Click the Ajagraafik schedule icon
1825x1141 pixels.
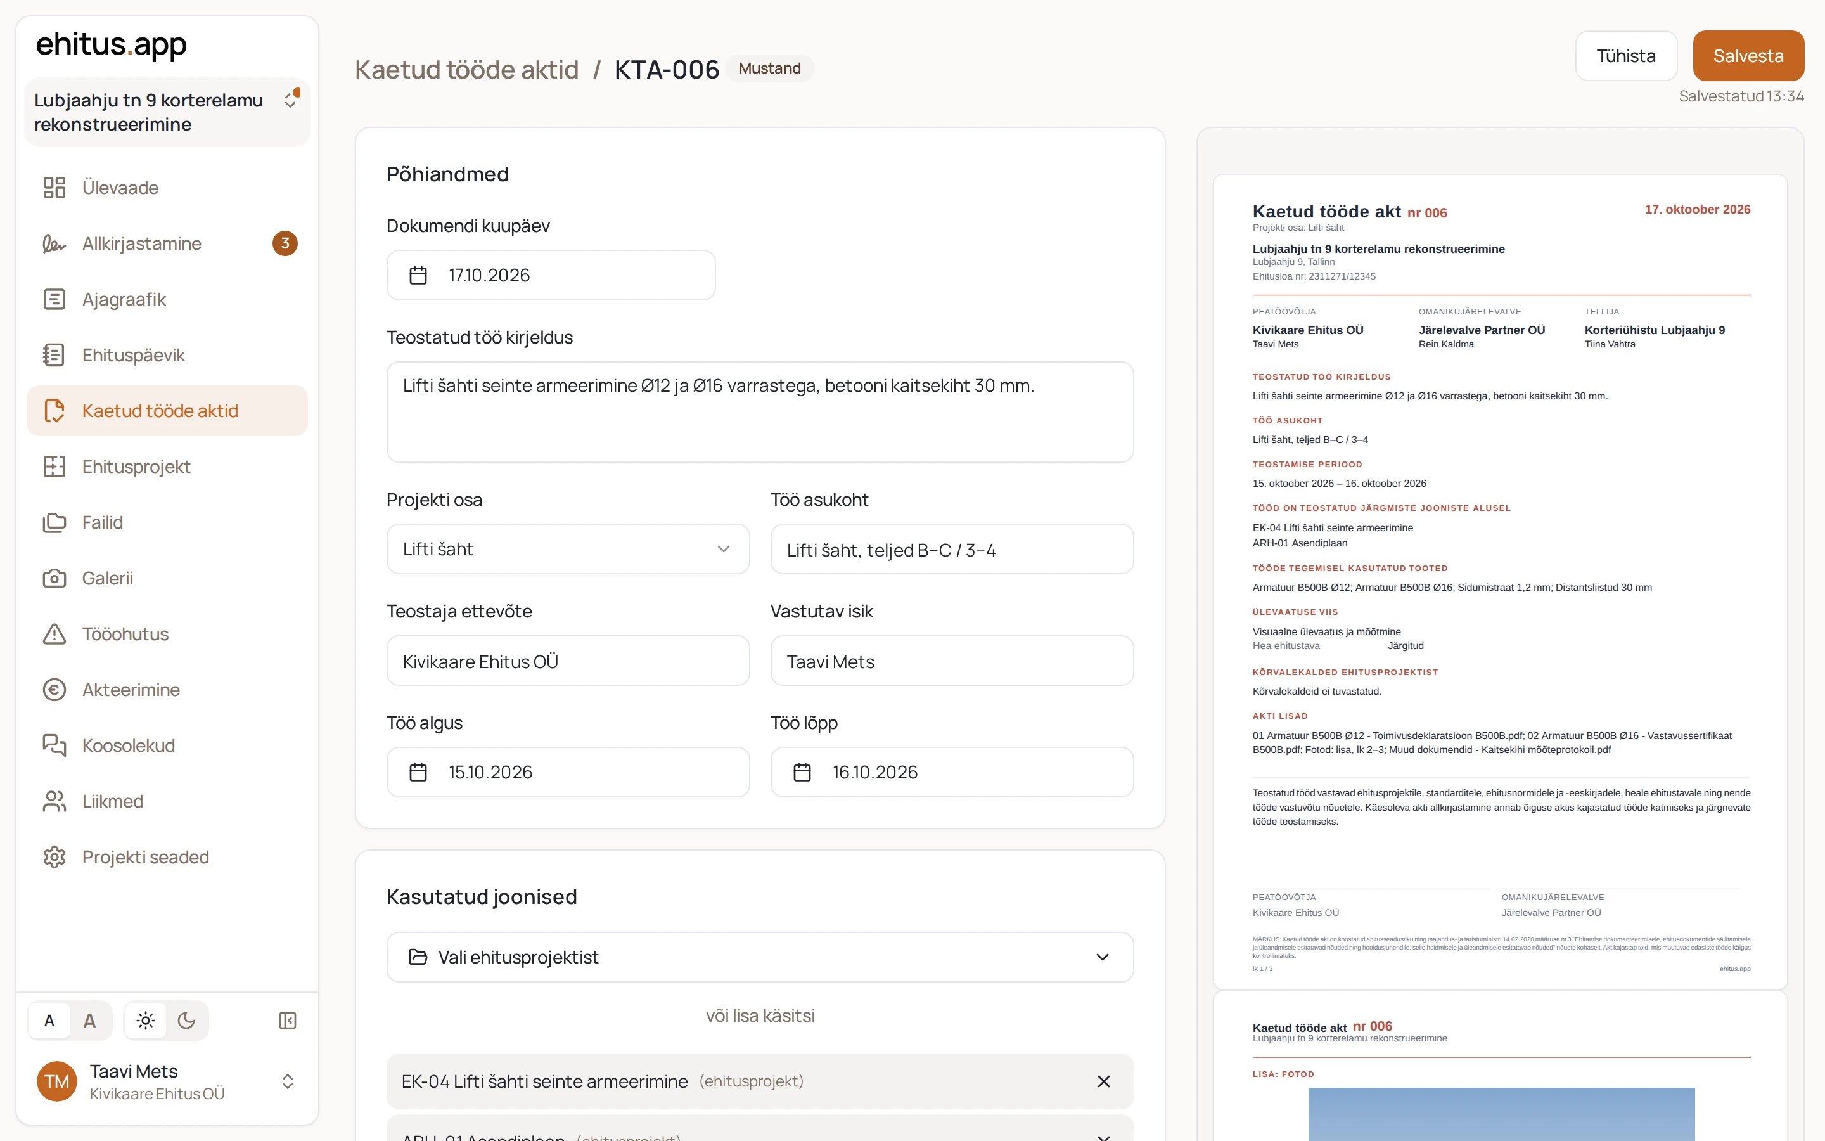[x=54, y=299]
